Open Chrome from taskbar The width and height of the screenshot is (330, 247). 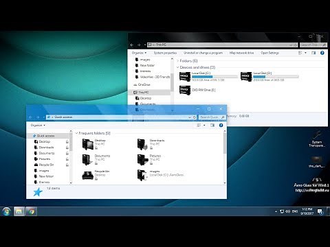click(x=32, y=211)
